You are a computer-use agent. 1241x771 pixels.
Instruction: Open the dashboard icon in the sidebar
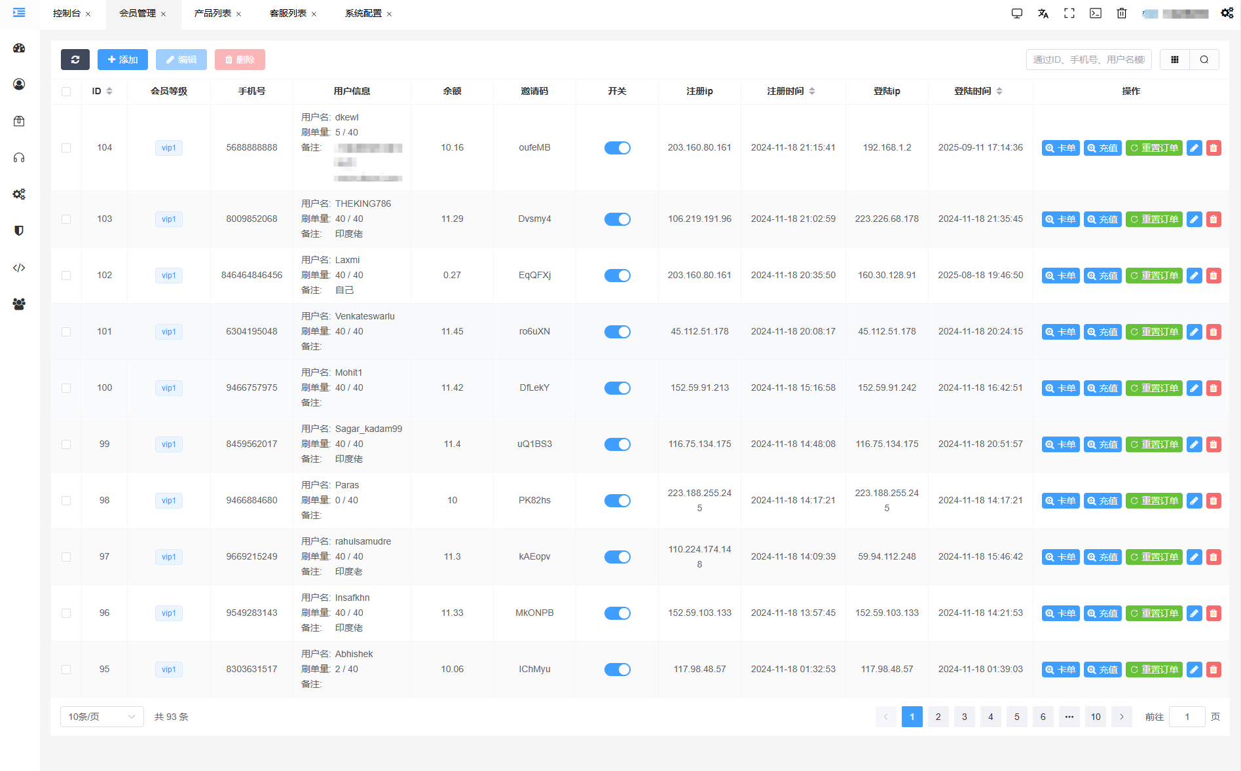click(19, 48)
